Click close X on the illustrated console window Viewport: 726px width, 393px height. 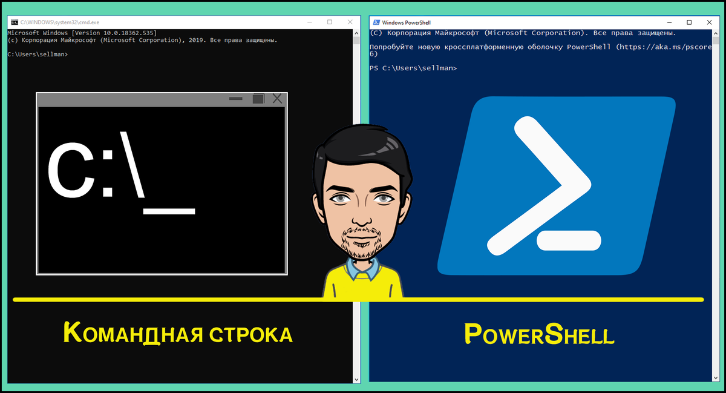click(x=277, y=99)
